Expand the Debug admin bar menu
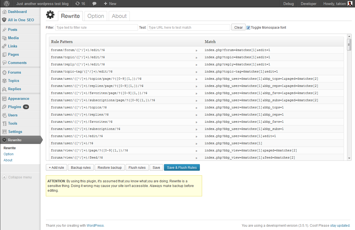 pyautogui.click(x=288, y=4)
